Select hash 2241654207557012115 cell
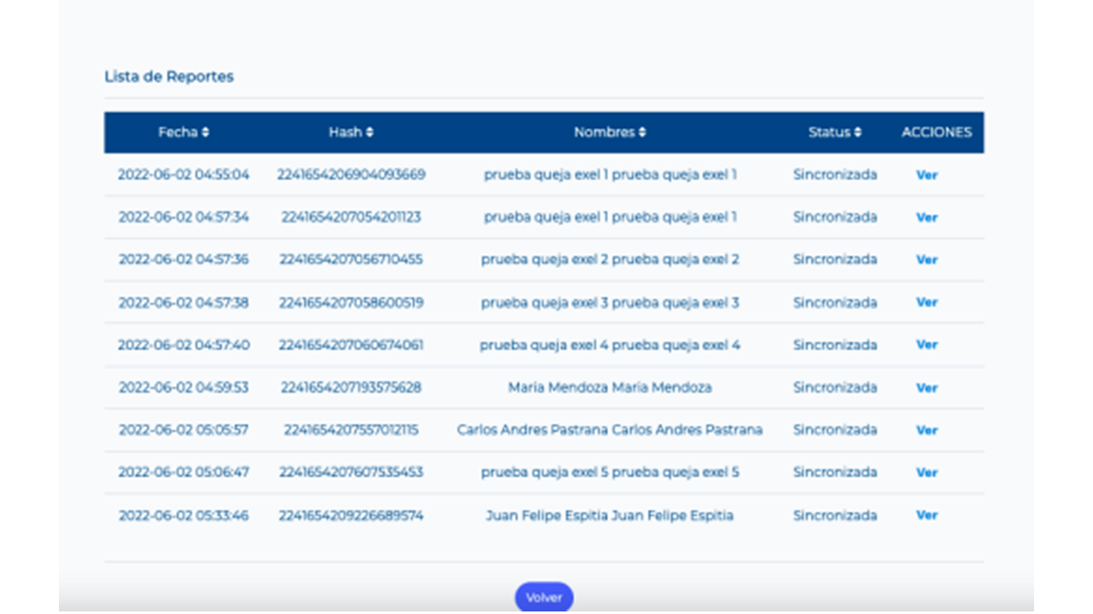The height and width of the screenshot is (614, 1093). coord(351,430)
